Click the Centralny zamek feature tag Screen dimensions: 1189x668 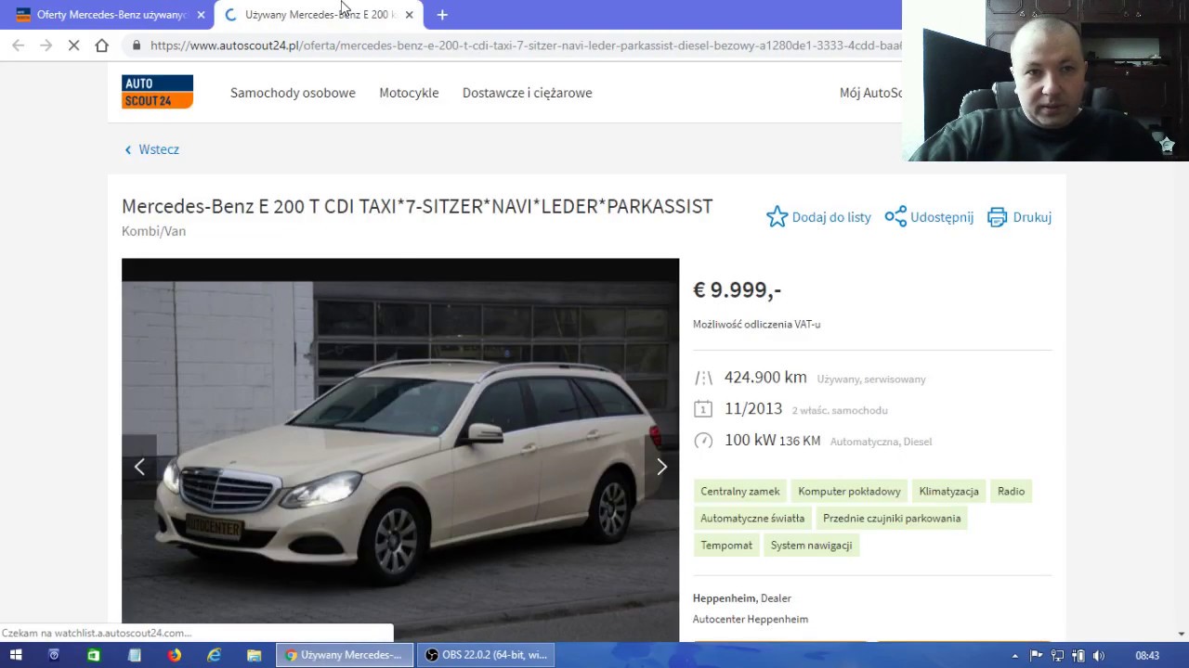(x=740, y=492)
